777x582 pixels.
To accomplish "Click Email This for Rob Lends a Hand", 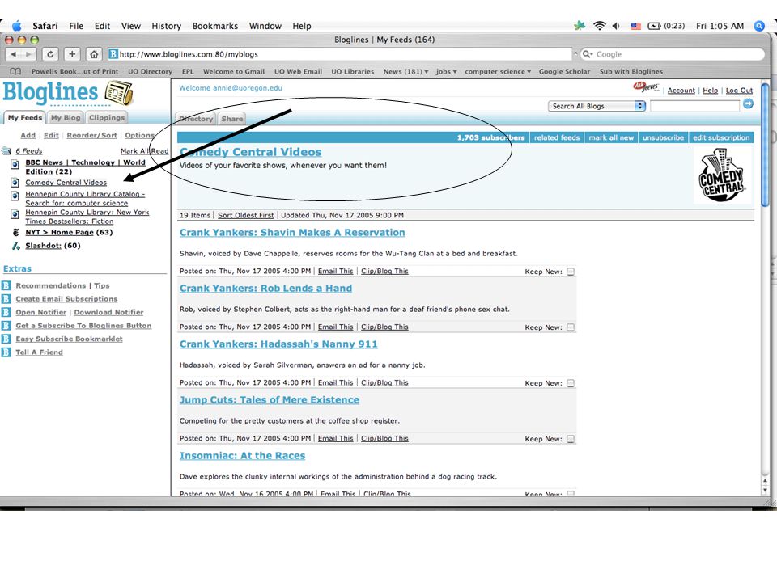I will (x=335, y=327).
